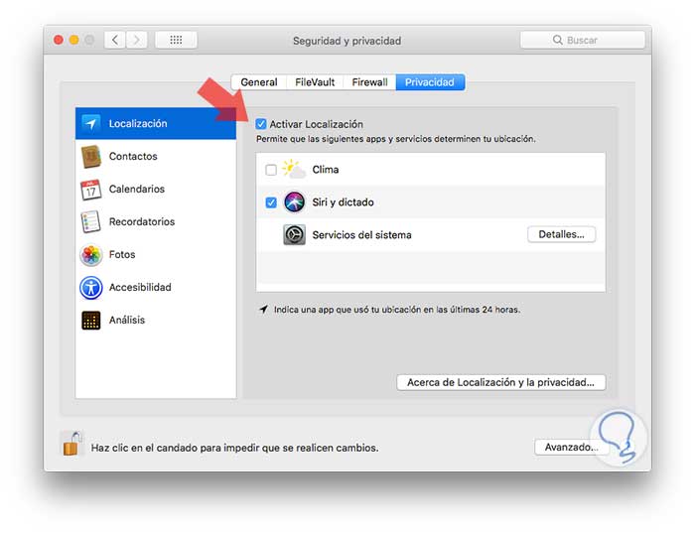Switch to the FileVault tab
The width and height of the screenshot is (695, 534).
(x=315, y=82)
